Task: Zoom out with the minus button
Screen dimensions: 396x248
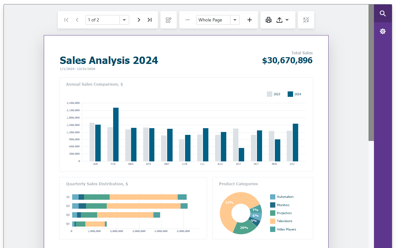Action: pyautogui.click(x=188, y=20)
